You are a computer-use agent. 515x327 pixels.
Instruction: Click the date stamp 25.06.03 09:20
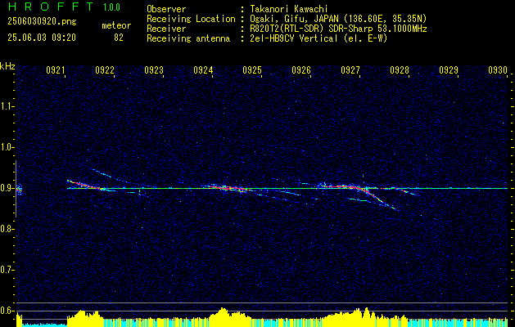(x=42, y=38)
